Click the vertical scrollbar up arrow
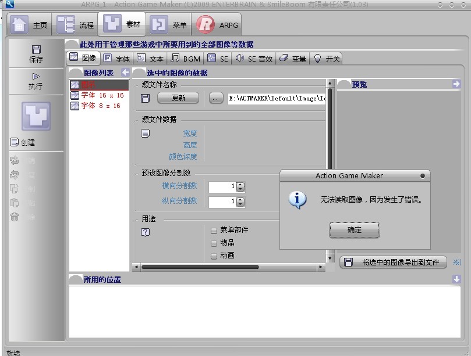Viewport: 471px width, 356px height. click(330, 83)
